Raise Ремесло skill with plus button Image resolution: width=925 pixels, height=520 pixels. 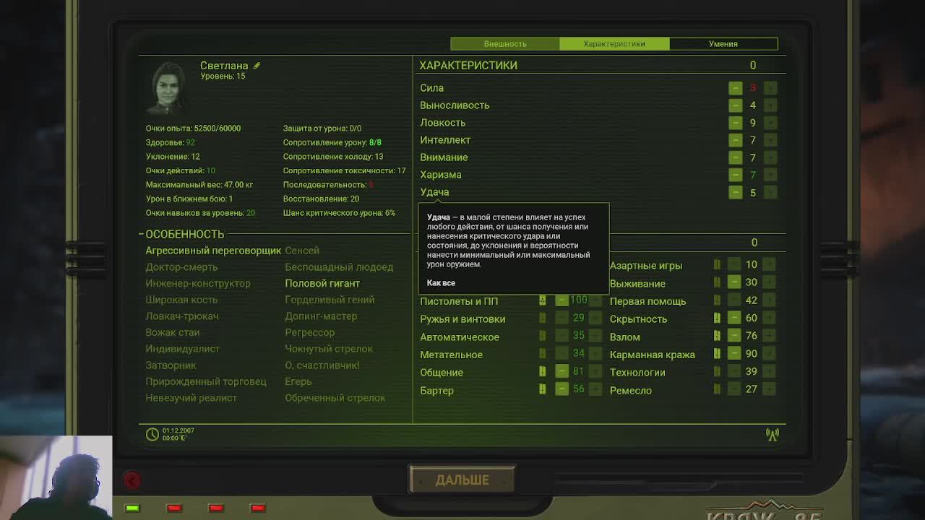769,389
